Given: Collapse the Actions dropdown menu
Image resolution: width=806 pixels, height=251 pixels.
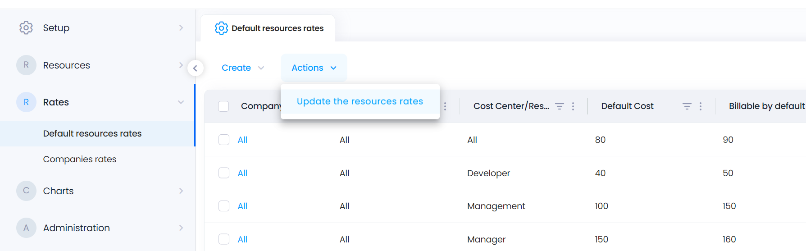Looking at the screenshot, I should click(314, 68).
